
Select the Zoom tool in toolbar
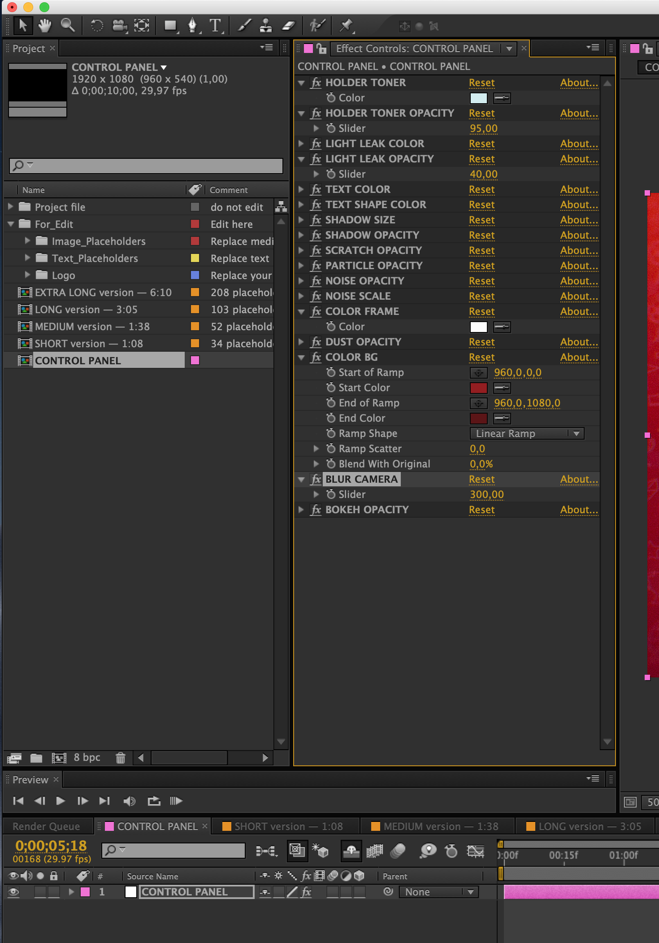68,26
